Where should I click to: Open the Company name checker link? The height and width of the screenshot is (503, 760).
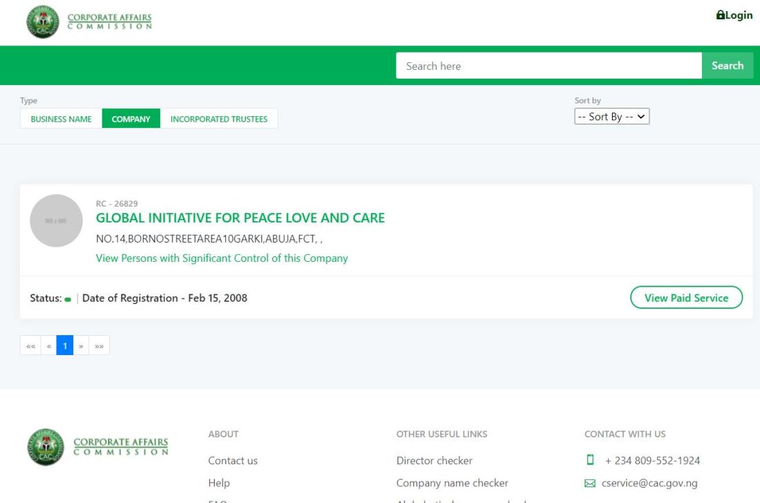(453, 483)
